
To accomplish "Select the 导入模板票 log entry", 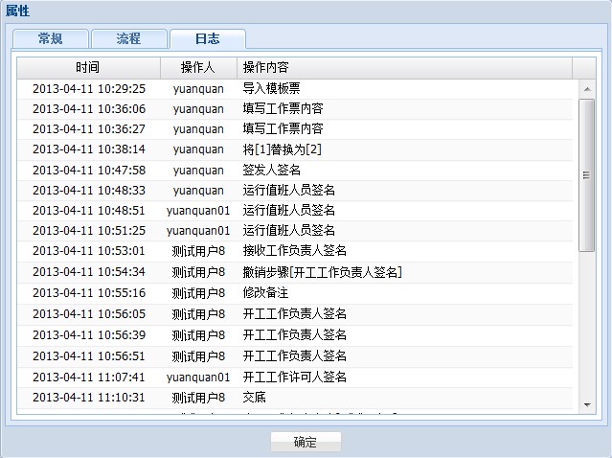I will pos(272,88).
